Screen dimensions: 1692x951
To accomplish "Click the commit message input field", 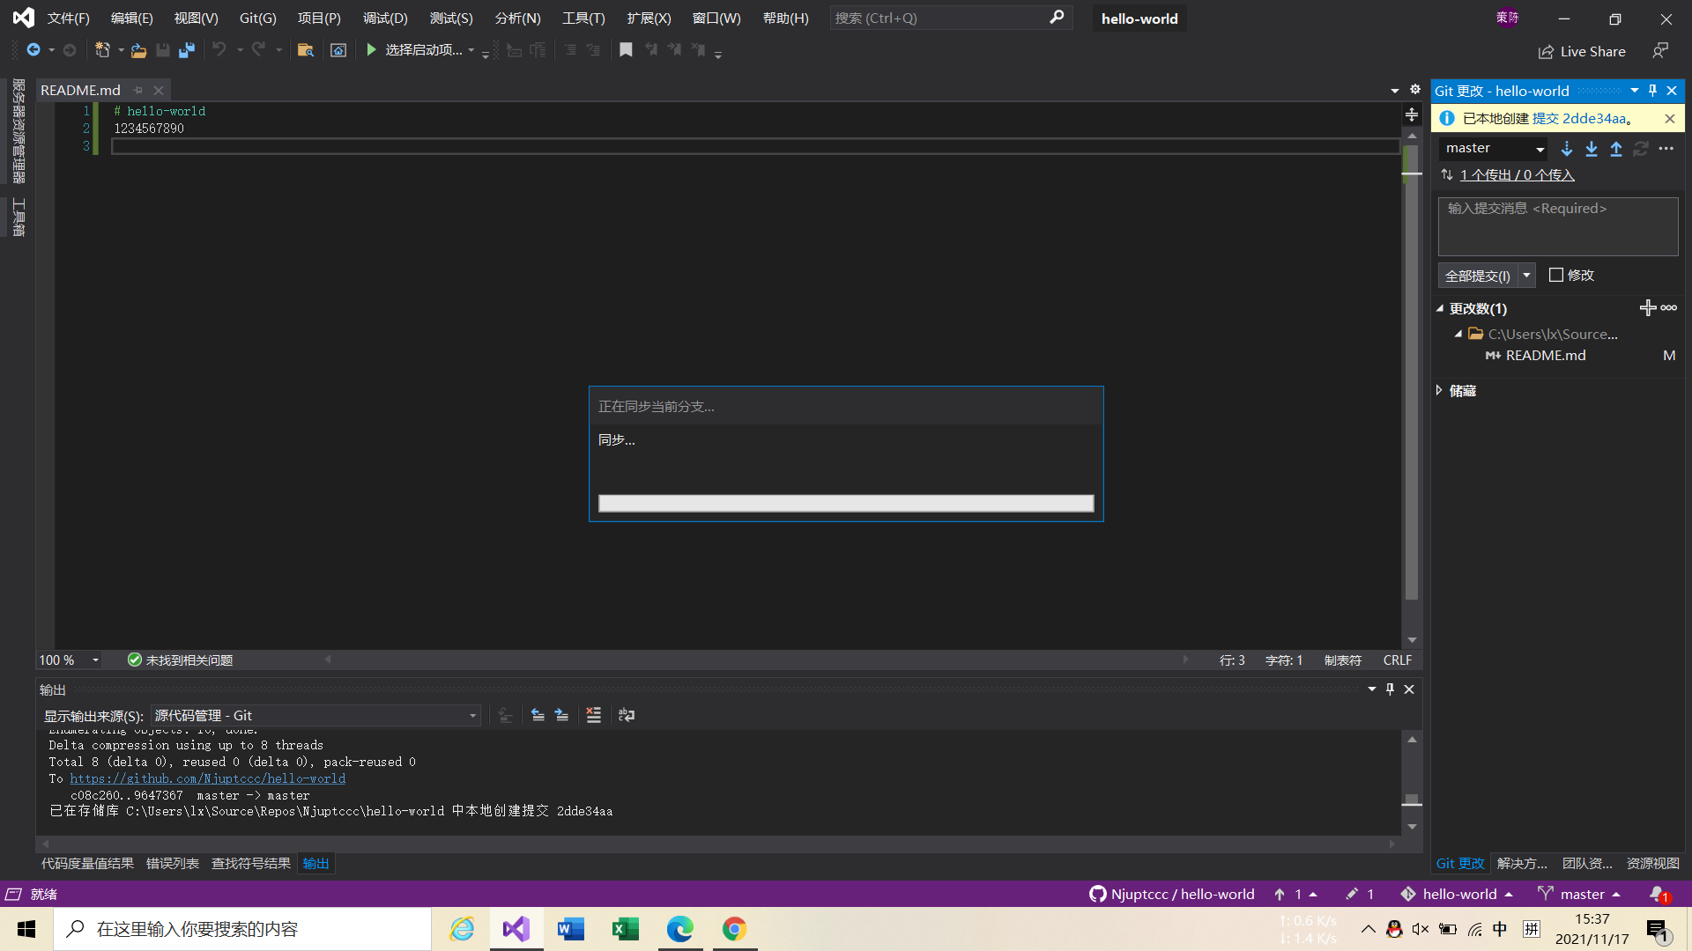I will pyautogui.click(x=1558, y=226).
